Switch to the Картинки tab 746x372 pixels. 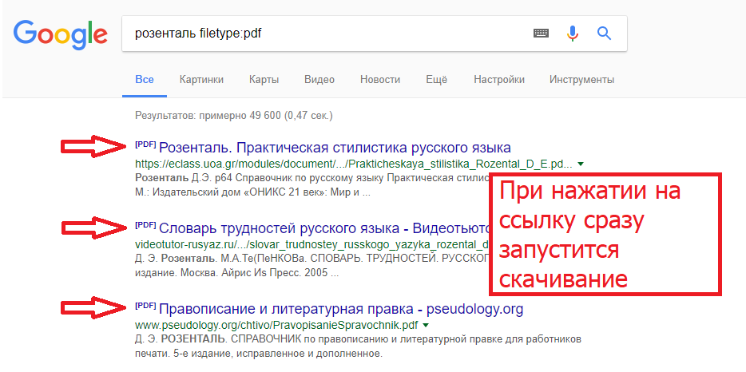(201, 80)
